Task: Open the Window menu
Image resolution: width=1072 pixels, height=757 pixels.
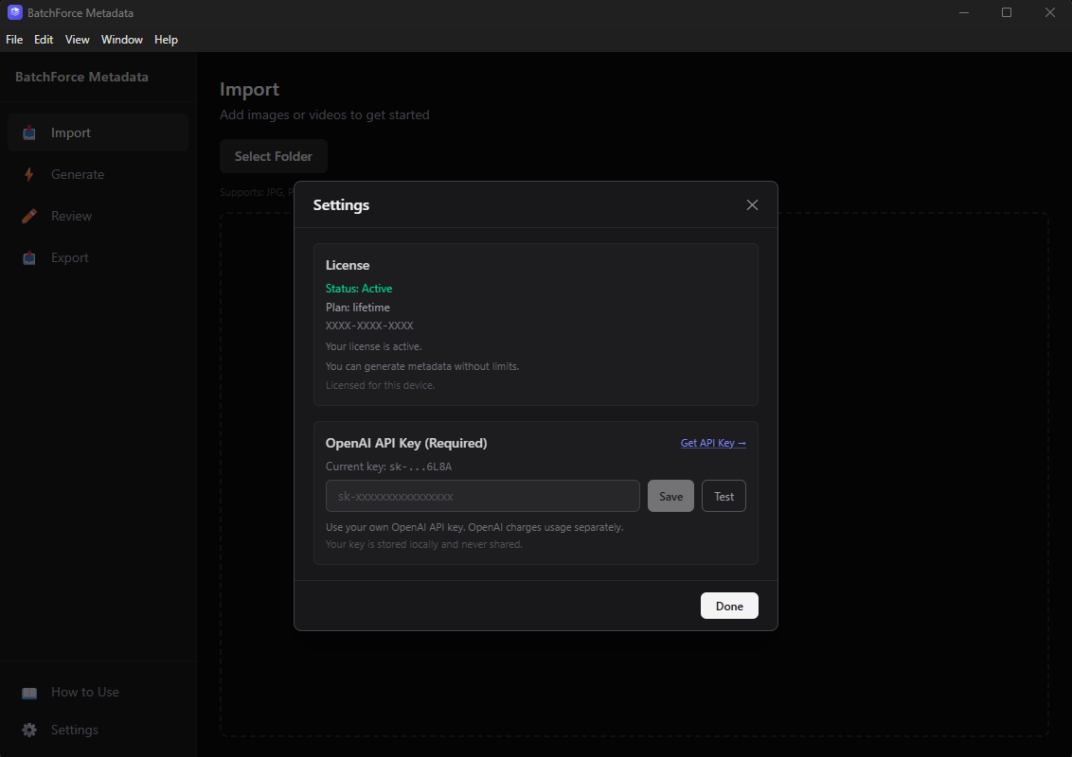Action: coord(121,40)
